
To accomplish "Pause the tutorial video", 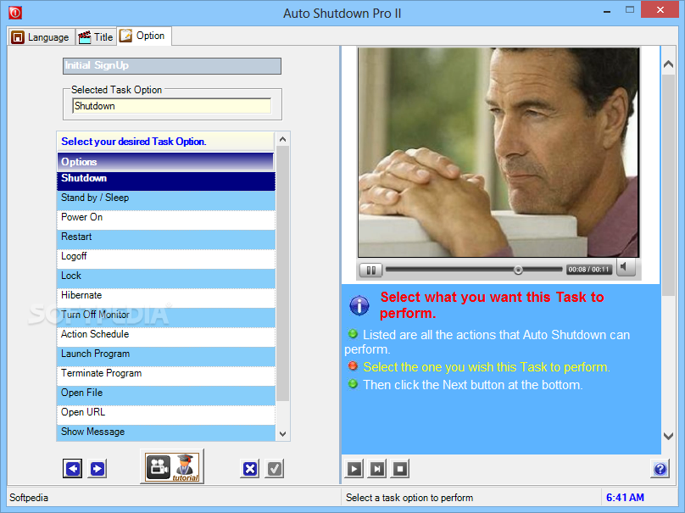I will click(x=370, y=270).
